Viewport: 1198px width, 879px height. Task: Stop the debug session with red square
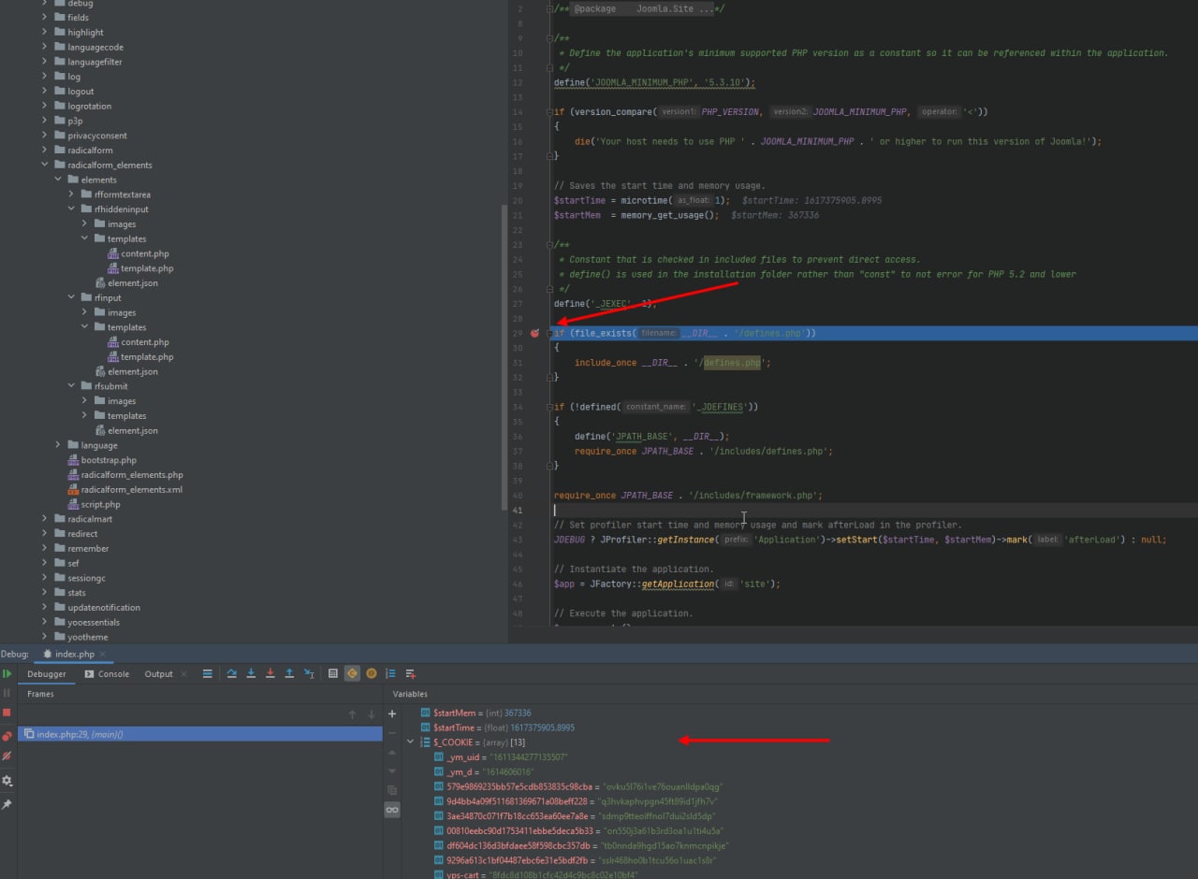click(7, 713)
